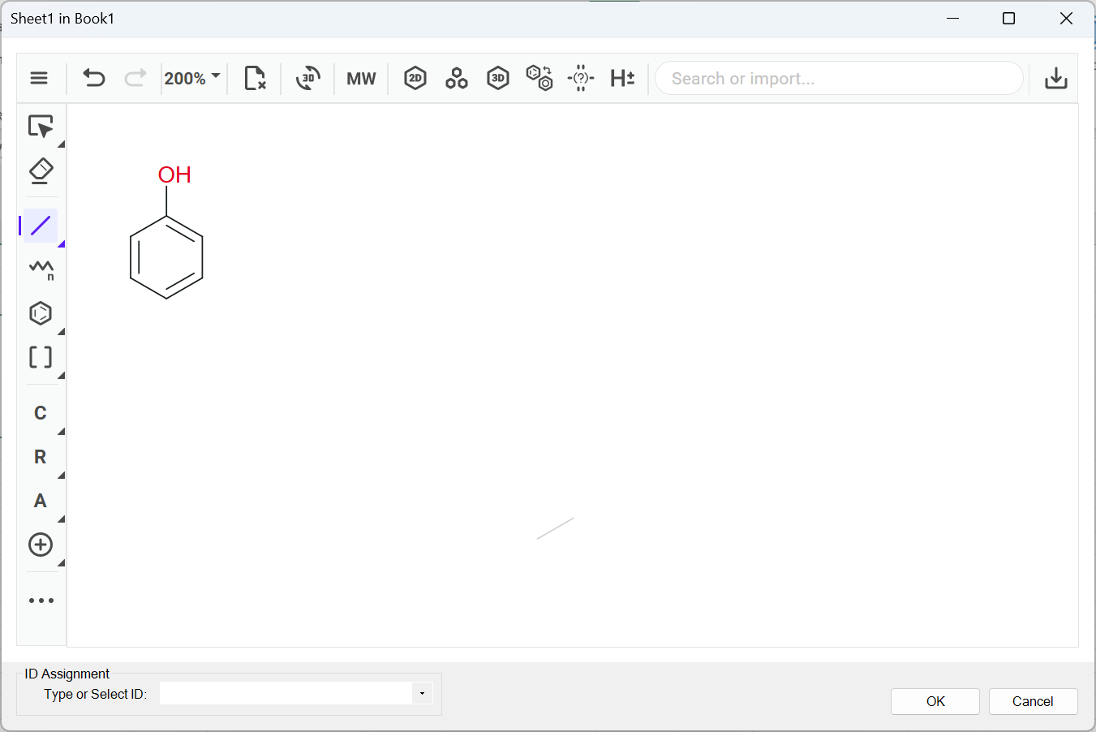Select the eraser tool
This screenshot has width=1096, height=732.
(41, 171)
